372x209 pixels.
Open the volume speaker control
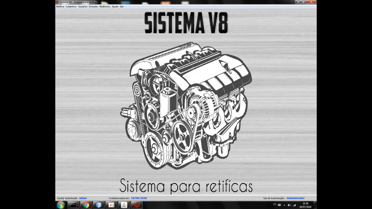coord(289,205)
